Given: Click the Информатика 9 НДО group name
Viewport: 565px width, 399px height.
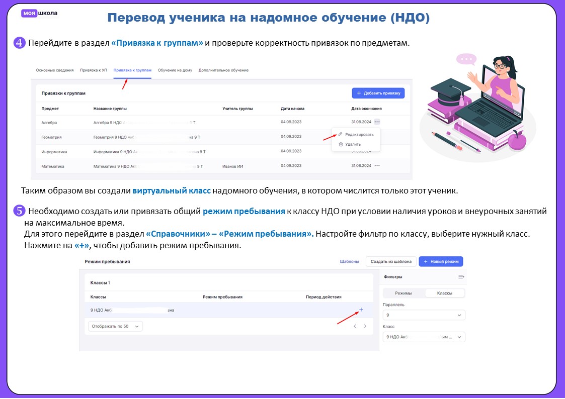Looking at the screenshot, I should (149, 152).
